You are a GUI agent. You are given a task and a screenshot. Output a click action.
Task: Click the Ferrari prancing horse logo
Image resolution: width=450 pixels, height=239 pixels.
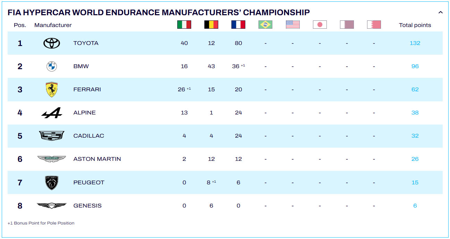tap(52, 90)
